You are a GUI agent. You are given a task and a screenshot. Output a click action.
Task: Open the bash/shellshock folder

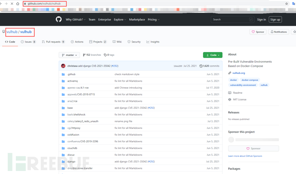[76, 115]
